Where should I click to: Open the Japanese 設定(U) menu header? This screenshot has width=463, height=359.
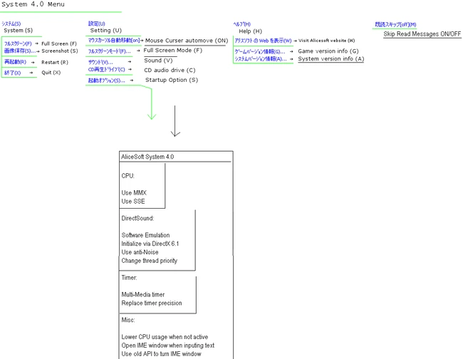(97, 24)
